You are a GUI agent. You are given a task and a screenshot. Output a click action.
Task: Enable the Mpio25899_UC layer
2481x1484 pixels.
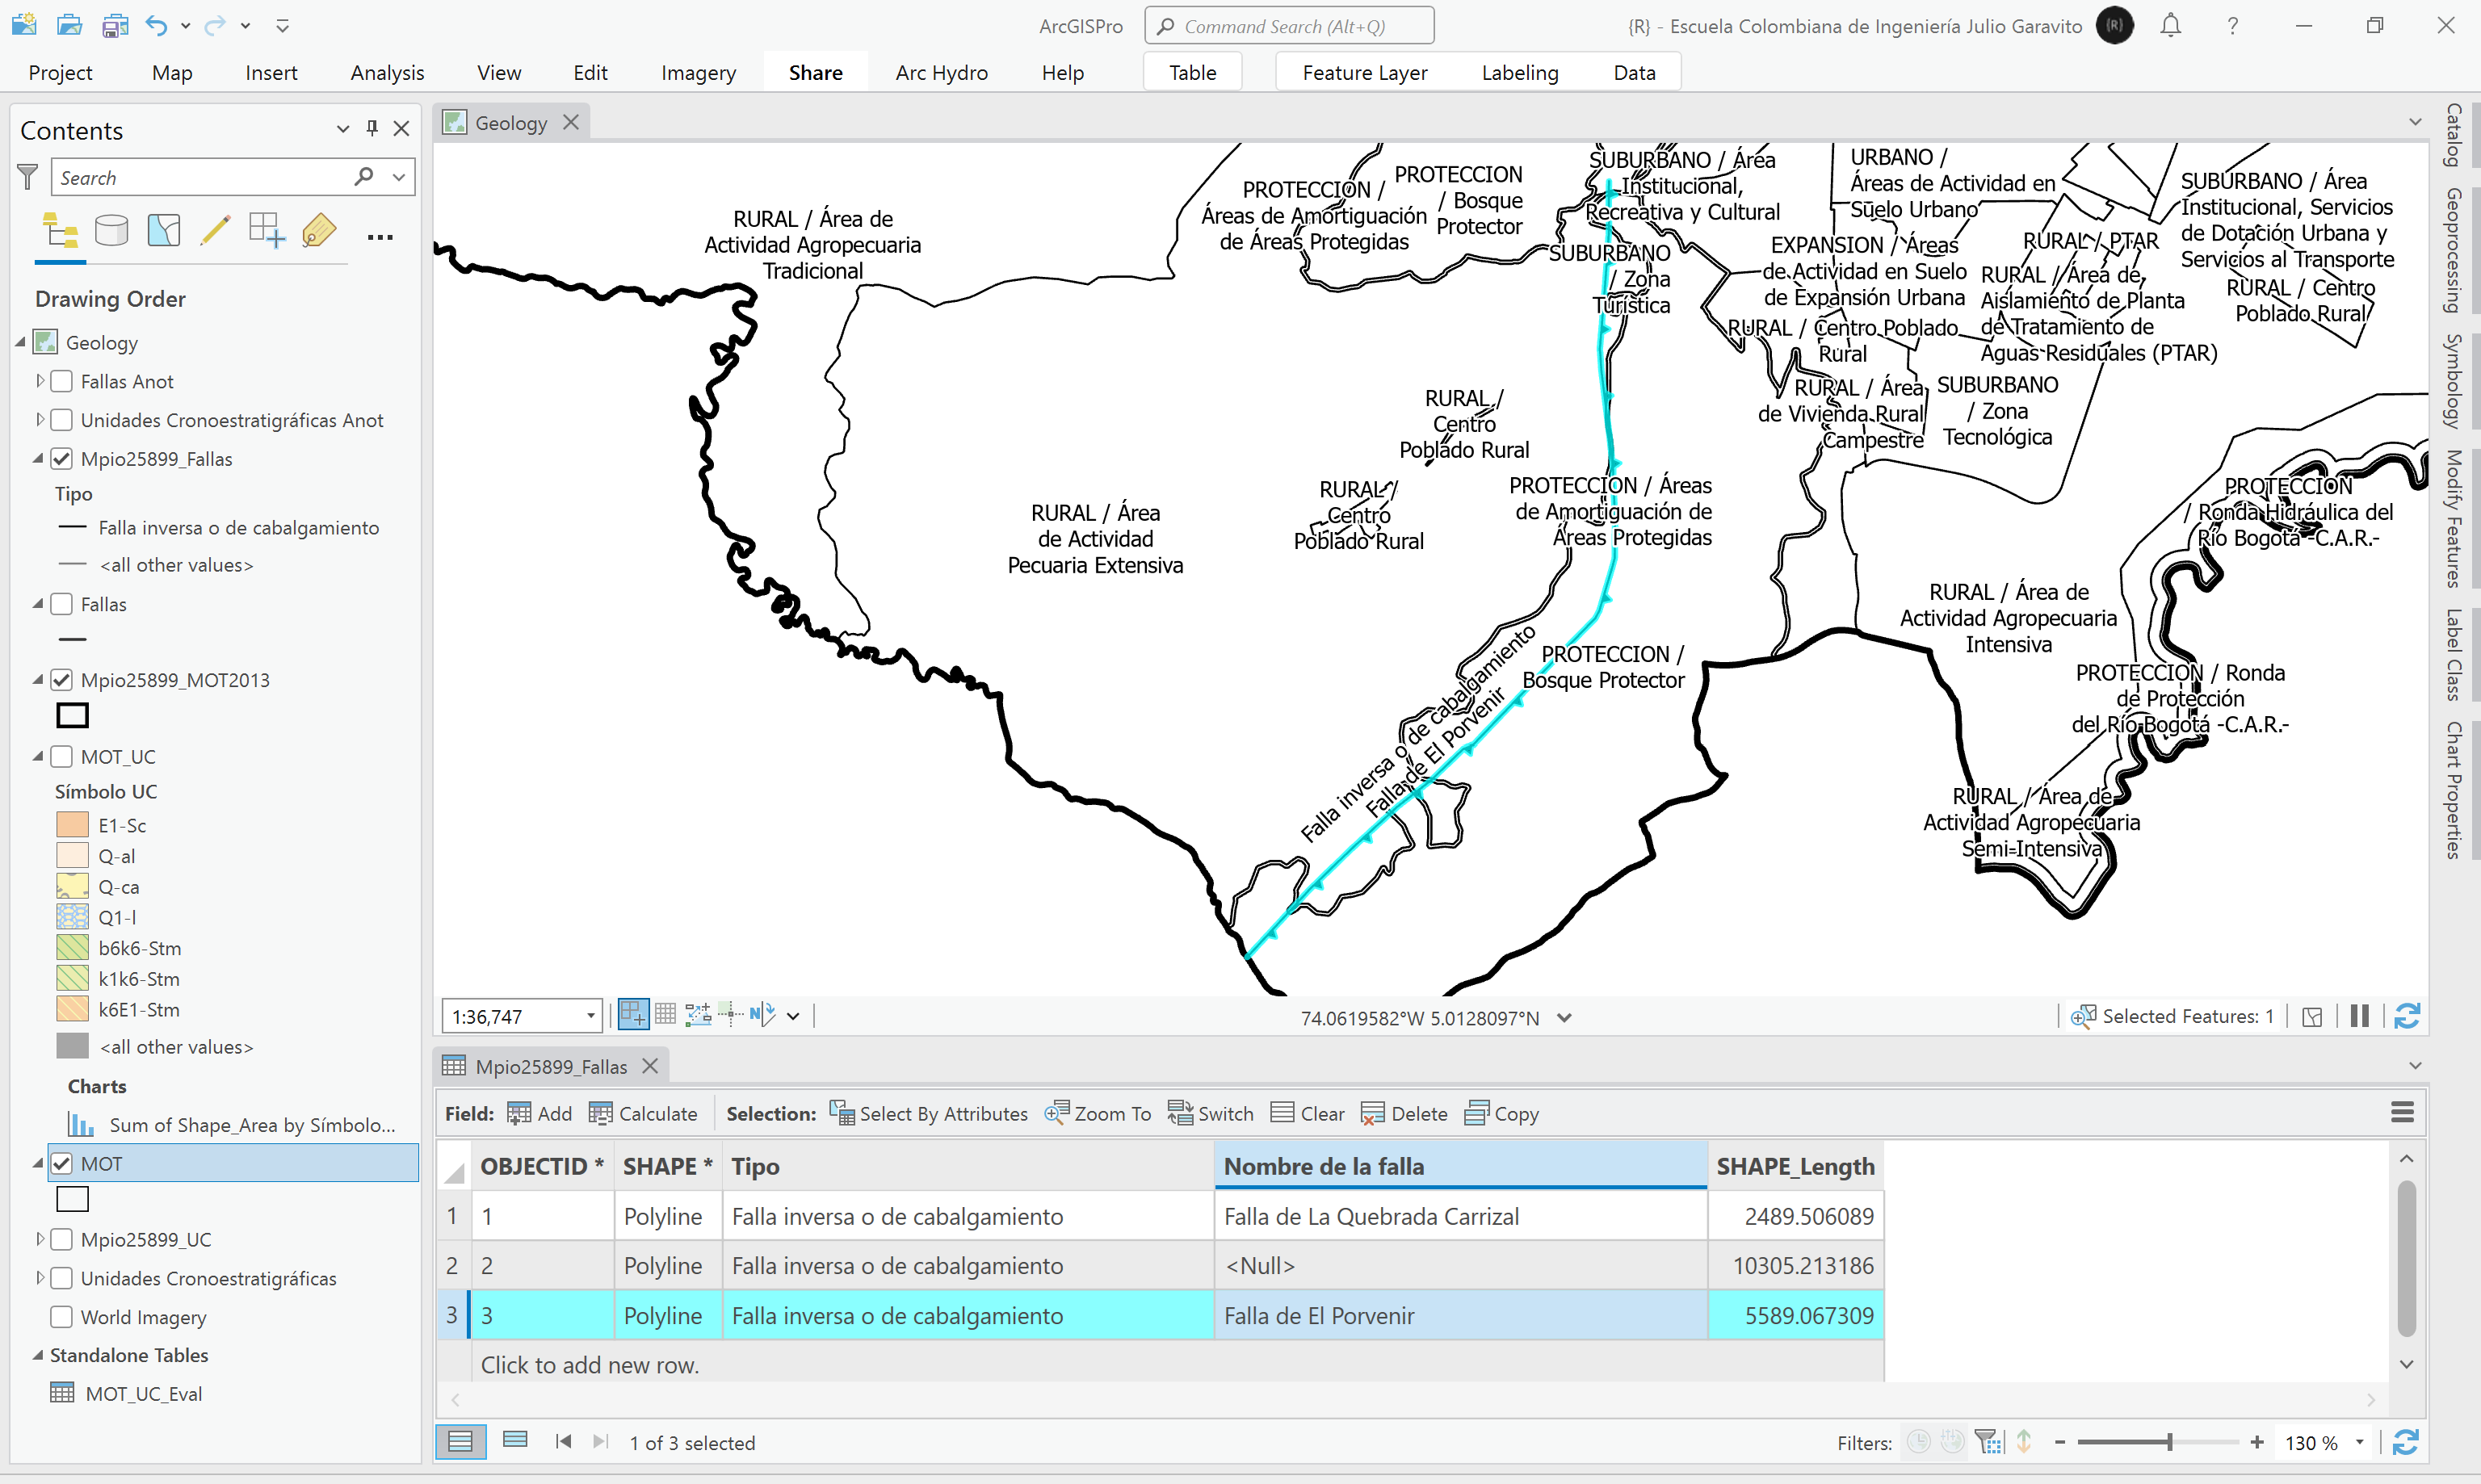point(62,1239)
